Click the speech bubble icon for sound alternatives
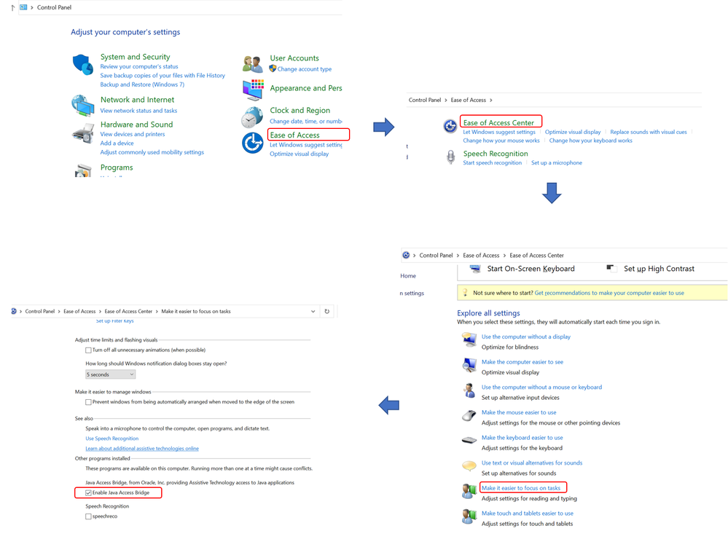 click(469, 465)
